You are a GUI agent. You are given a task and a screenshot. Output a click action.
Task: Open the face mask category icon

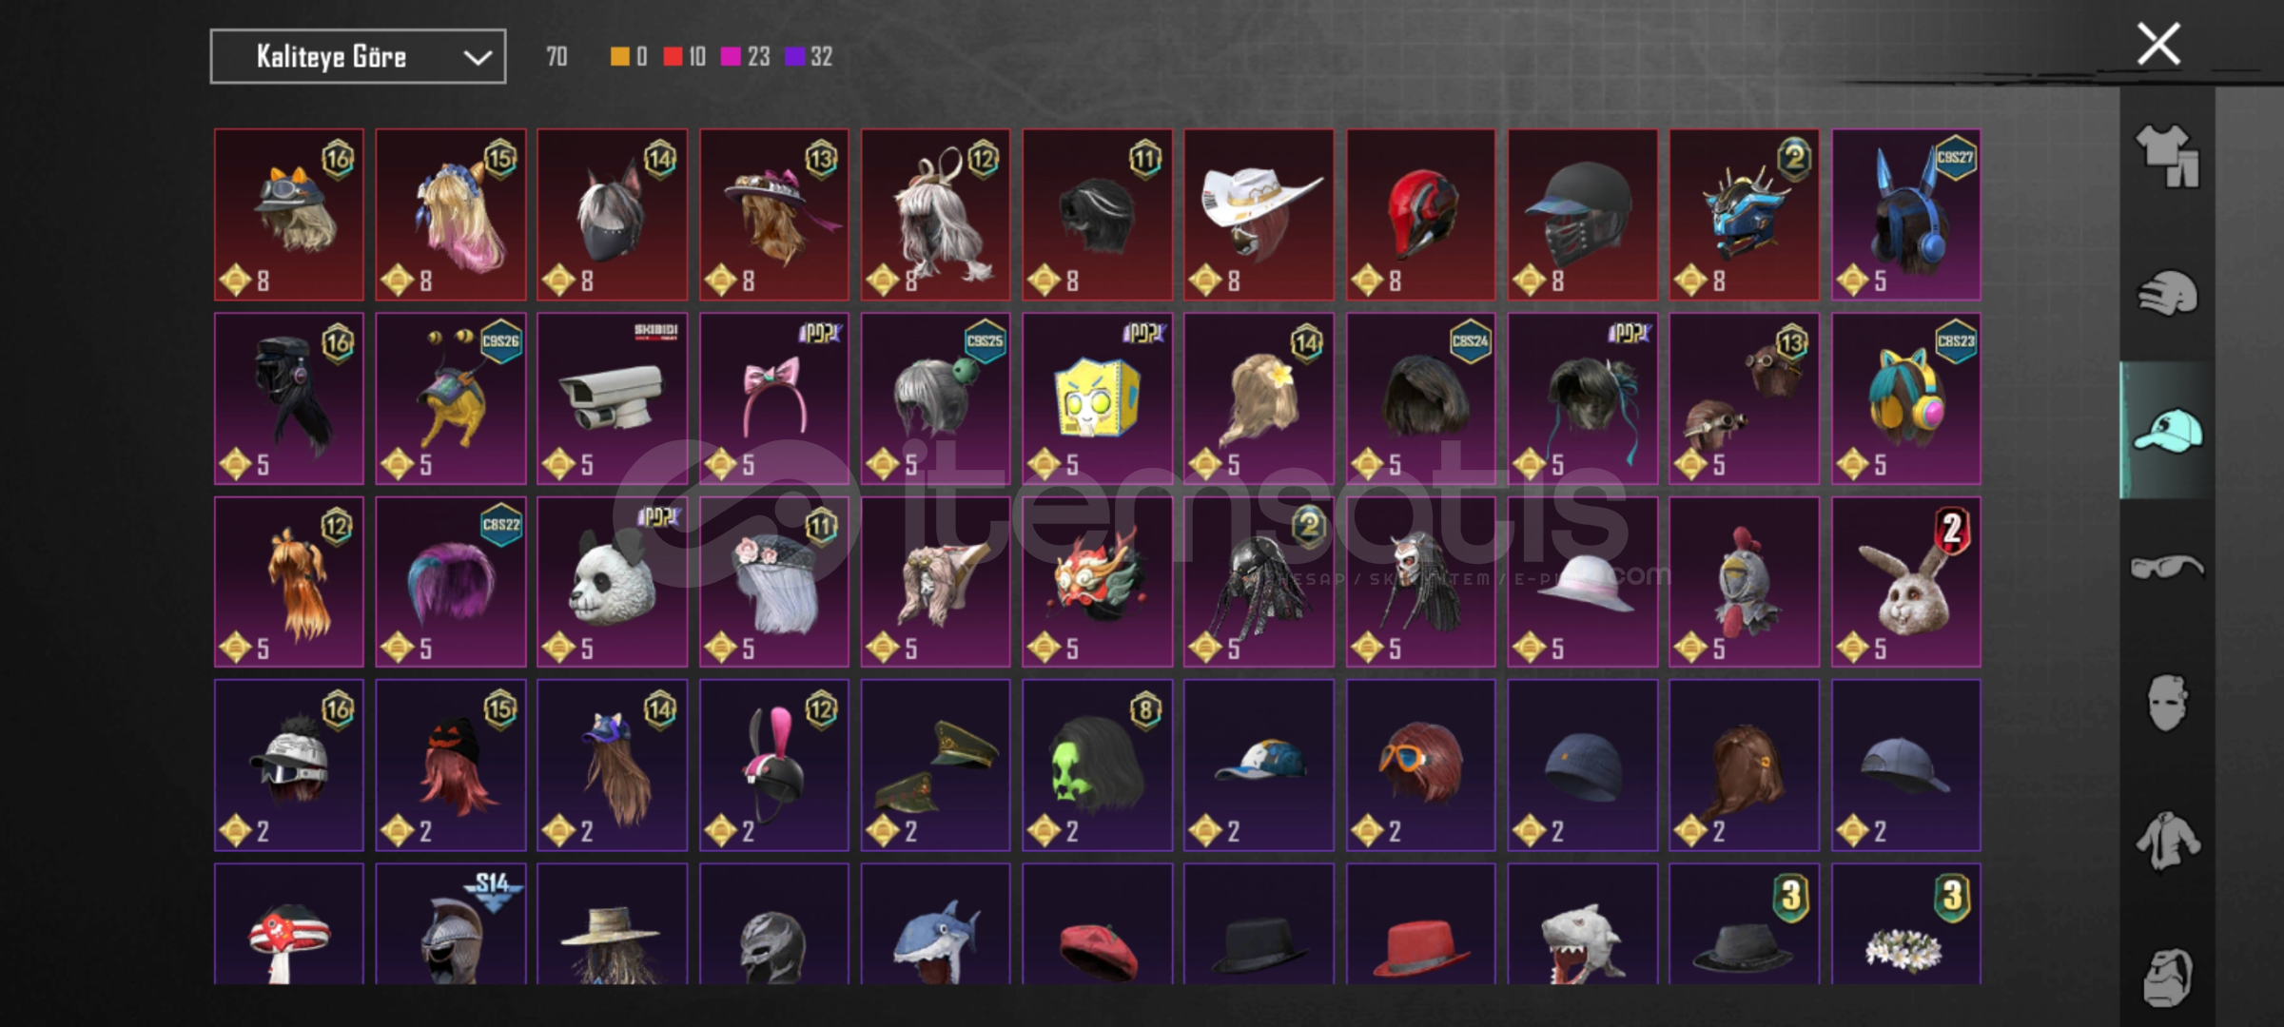pyautogui.click(x=2167, y=704)
